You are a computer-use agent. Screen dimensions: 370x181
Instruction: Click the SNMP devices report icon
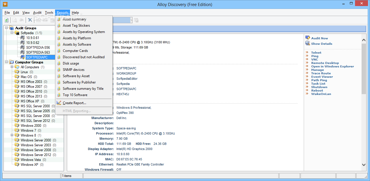59,70
